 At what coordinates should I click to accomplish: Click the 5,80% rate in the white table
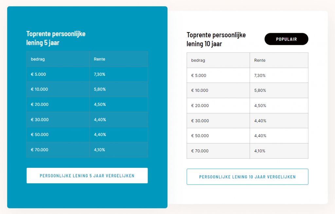click(260, 90)
